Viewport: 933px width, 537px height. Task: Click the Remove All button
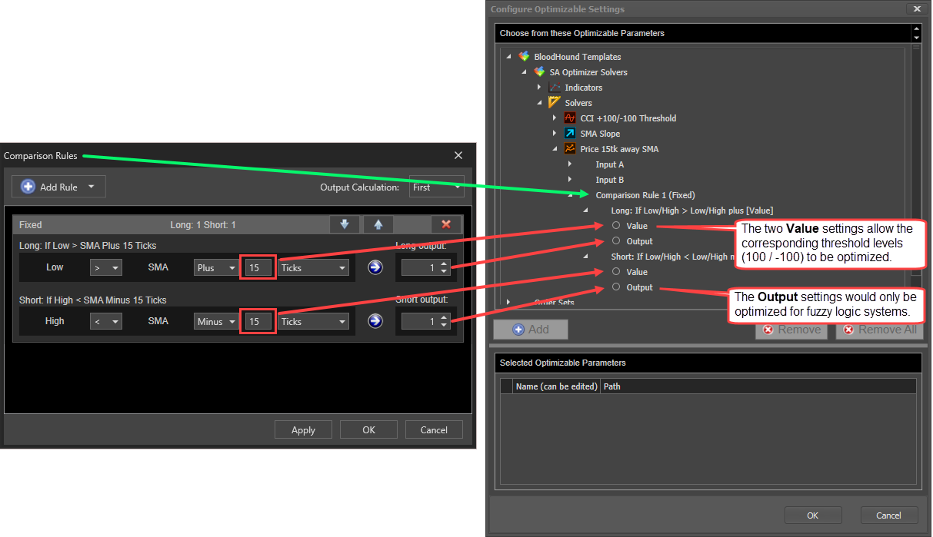(880, 330)
